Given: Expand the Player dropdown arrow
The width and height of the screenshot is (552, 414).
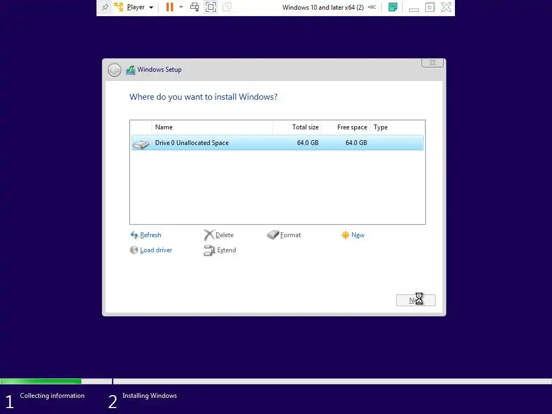Looking at the screenshot, I should pyautogui.click(x=151, y=8).
